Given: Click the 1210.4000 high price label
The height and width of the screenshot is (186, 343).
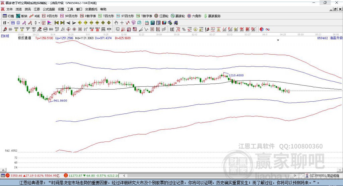Looking at the screenshot, I should point(236,75).
